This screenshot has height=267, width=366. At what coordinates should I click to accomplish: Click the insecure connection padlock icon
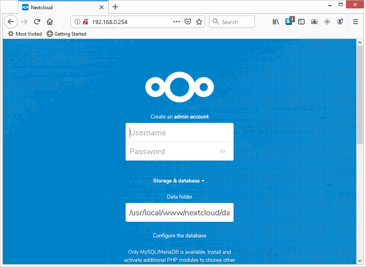[x=85, y=22]
